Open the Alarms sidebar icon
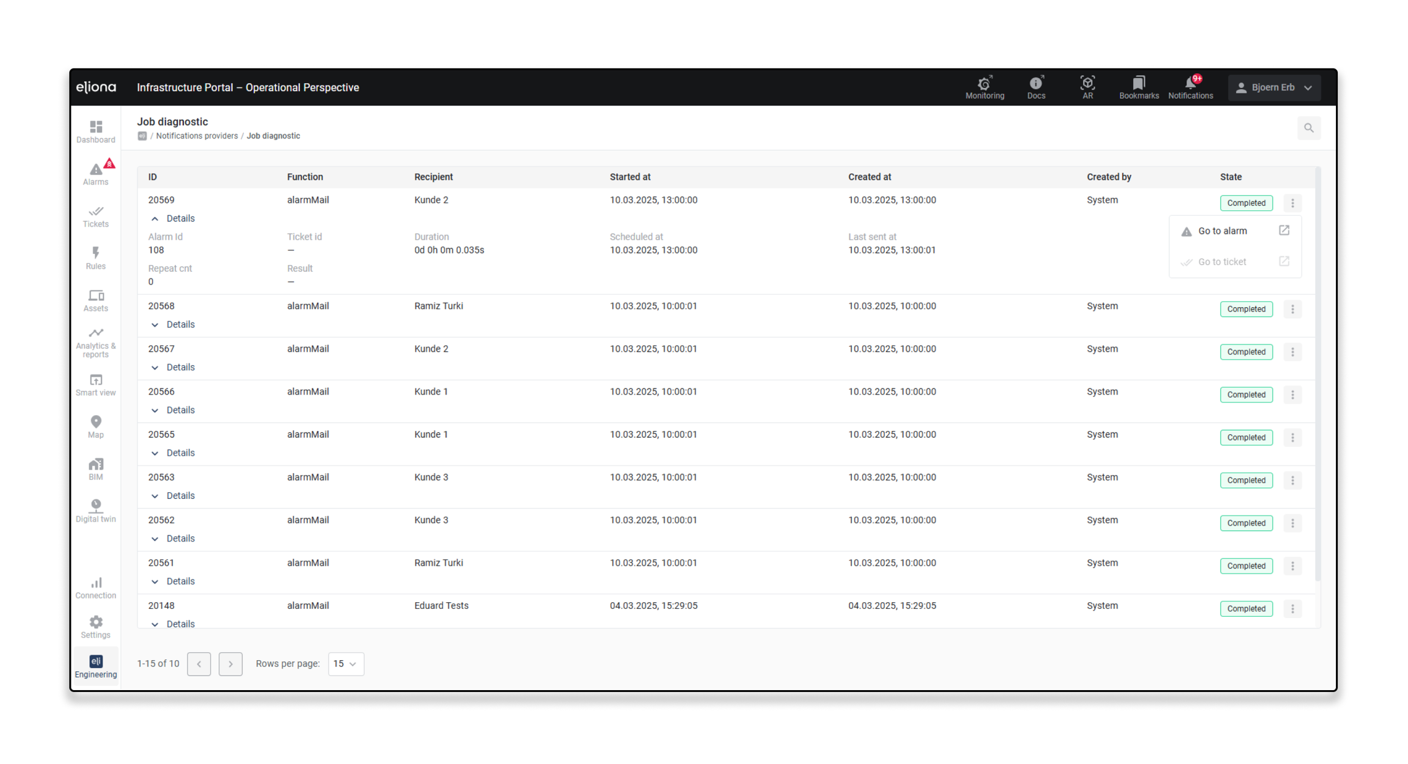This screenshot has width=1408, height=764. (x=96, y=173)
